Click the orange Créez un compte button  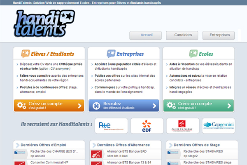tap(49, 106)
